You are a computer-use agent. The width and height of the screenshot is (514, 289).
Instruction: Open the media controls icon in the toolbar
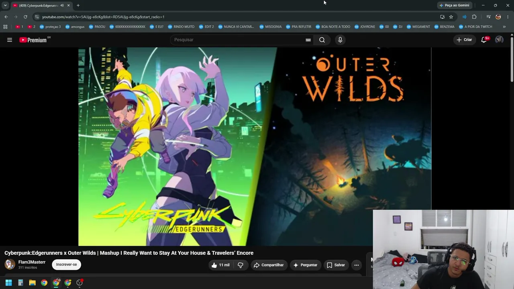pos(488,17)
